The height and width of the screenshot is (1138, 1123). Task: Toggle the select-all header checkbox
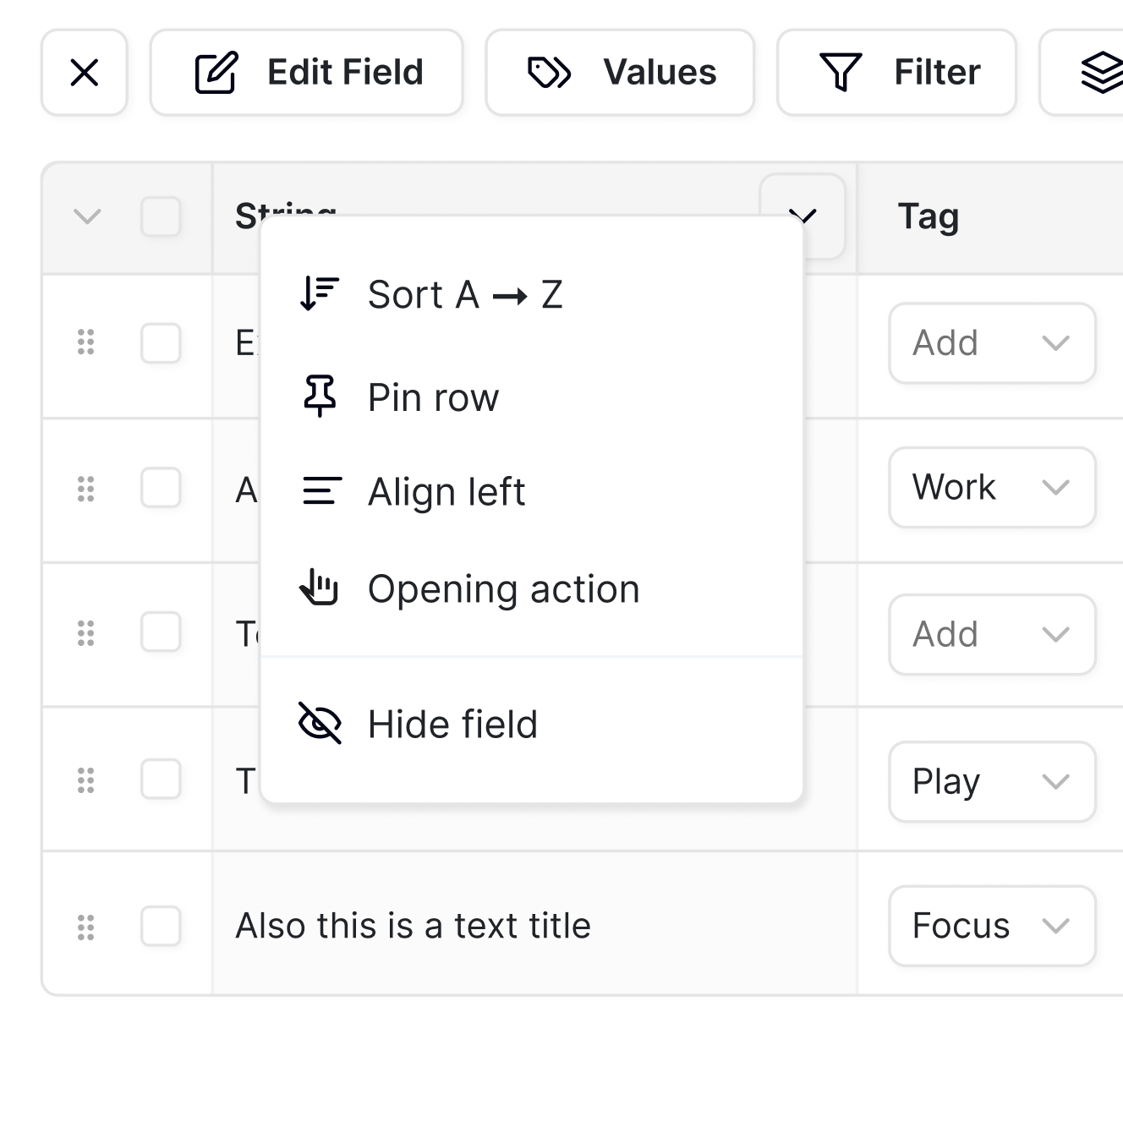point(161,216)
